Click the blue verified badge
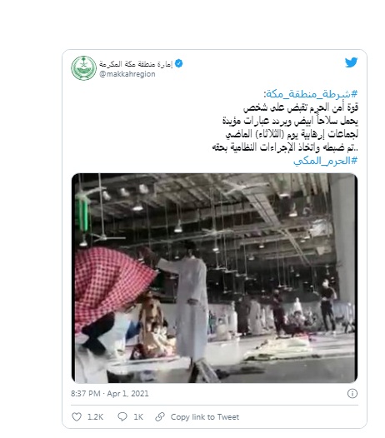 point(178,63)
